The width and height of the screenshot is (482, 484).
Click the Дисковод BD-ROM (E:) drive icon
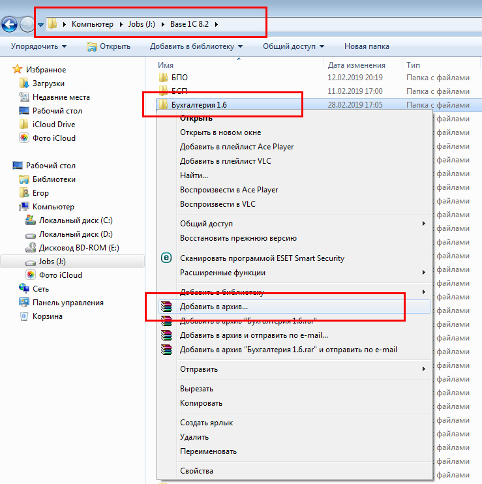click(x=31, y=248)
